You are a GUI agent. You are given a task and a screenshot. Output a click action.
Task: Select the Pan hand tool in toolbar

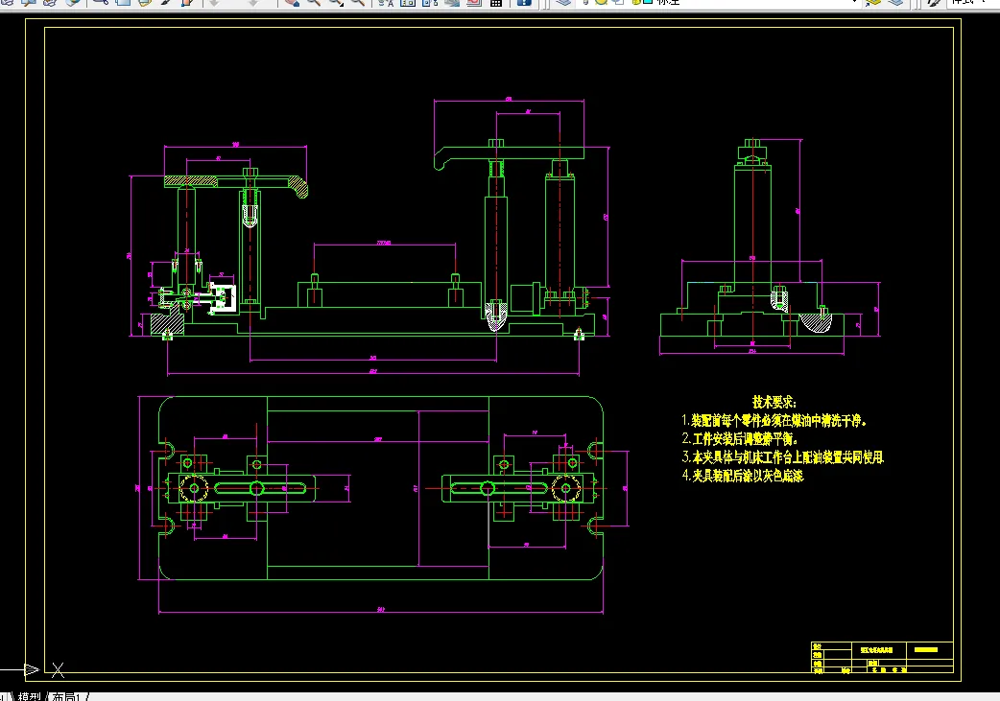pos(292,3)
